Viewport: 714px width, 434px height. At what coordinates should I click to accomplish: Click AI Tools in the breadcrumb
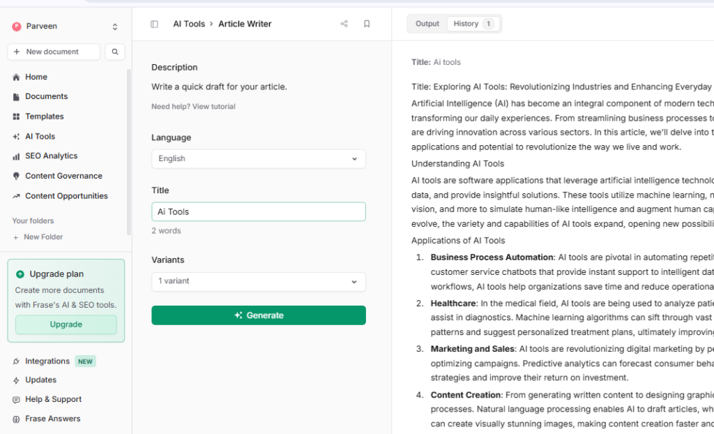[189, 24]
